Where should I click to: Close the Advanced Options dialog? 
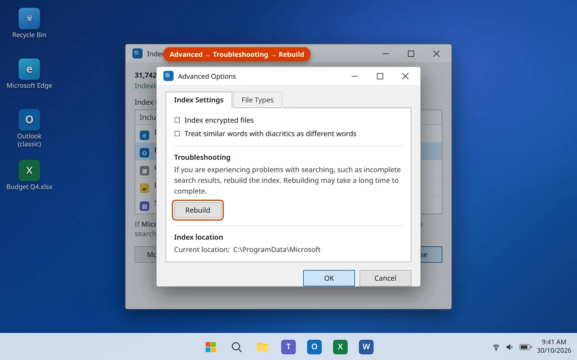coord(405,76)
